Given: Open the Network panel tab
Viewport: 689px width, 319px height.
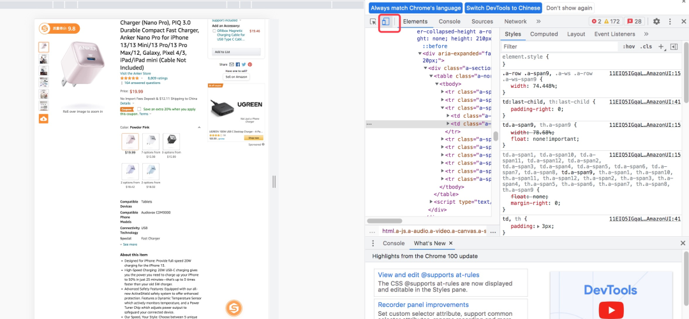Looking at the screenshot, I should tap(515, 22).
